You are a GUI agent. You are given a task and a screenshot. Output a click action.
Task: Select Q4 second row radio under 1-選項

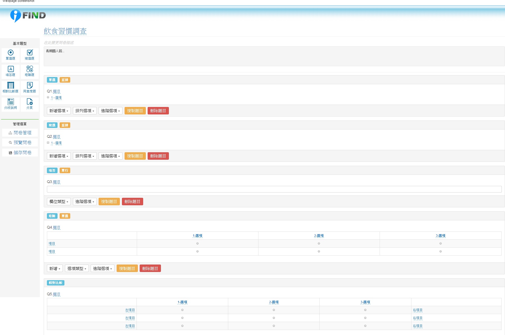pyautogui.click(x=197, y=251)
